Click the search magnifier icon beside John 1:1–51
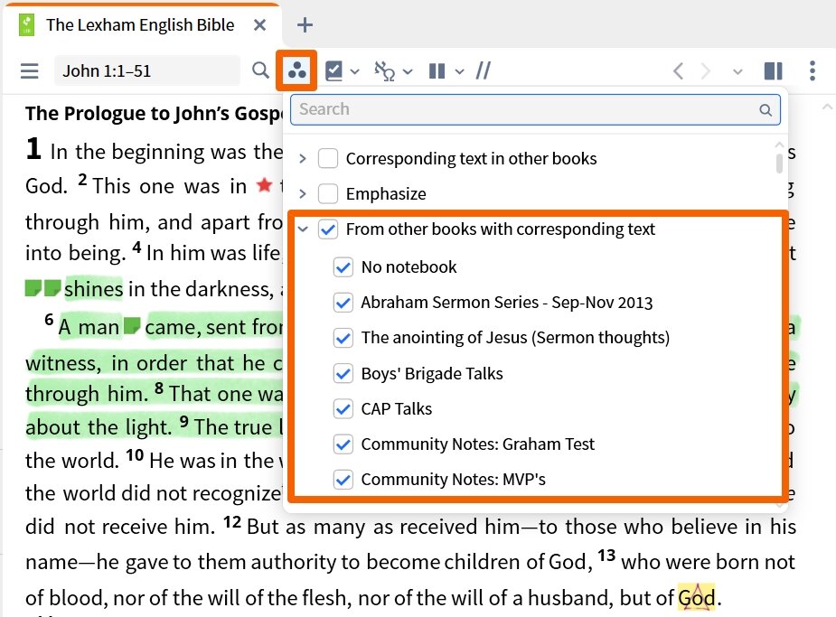Screen dimensions: 836x617 pyautogui.click(x=260, y=70)
